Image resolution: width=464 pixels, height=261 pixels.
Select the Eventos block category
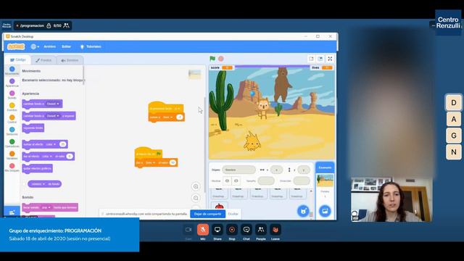12,107
